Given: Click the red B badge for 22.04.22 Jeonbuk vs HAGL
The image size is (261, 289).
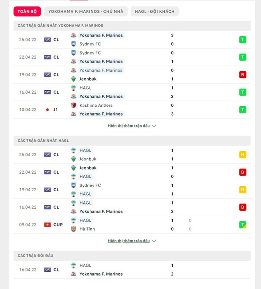Looking at the screenshot, I should [243, 172].
